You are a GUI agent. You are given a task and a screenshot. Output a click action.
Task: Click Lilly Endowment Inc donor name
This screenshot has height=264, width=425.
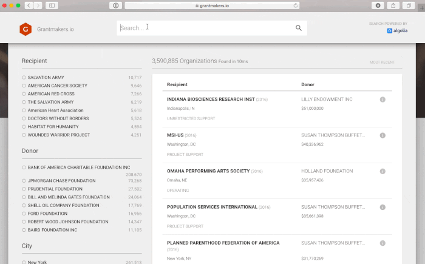327,99
